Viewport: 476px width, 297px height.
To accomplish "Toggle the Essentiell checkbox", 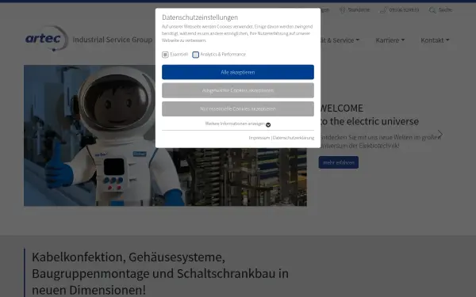I will pos(165,55).
